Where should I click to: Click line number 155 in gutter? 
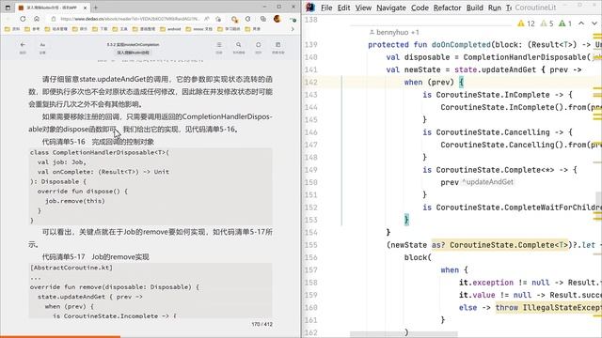pyautogui.click(x=310, y=245)
